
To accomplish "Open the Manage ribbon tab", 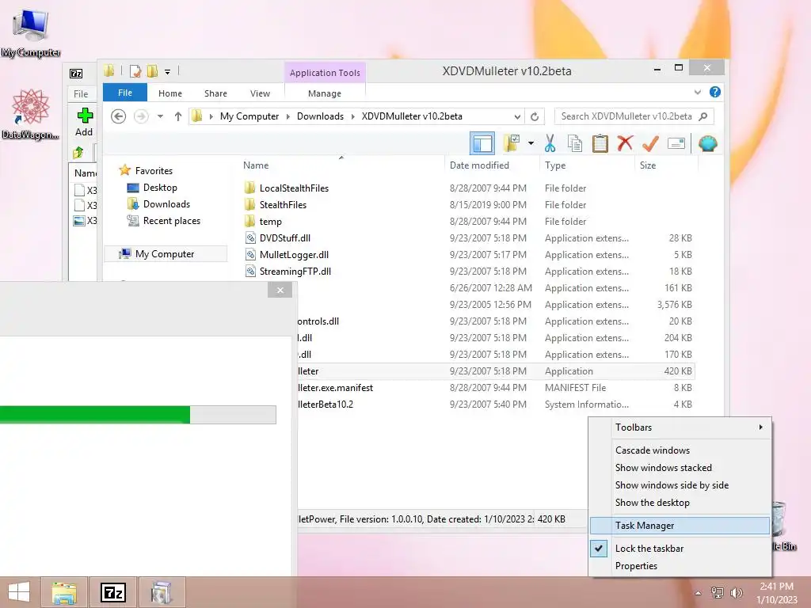I will tap(324, 93).
